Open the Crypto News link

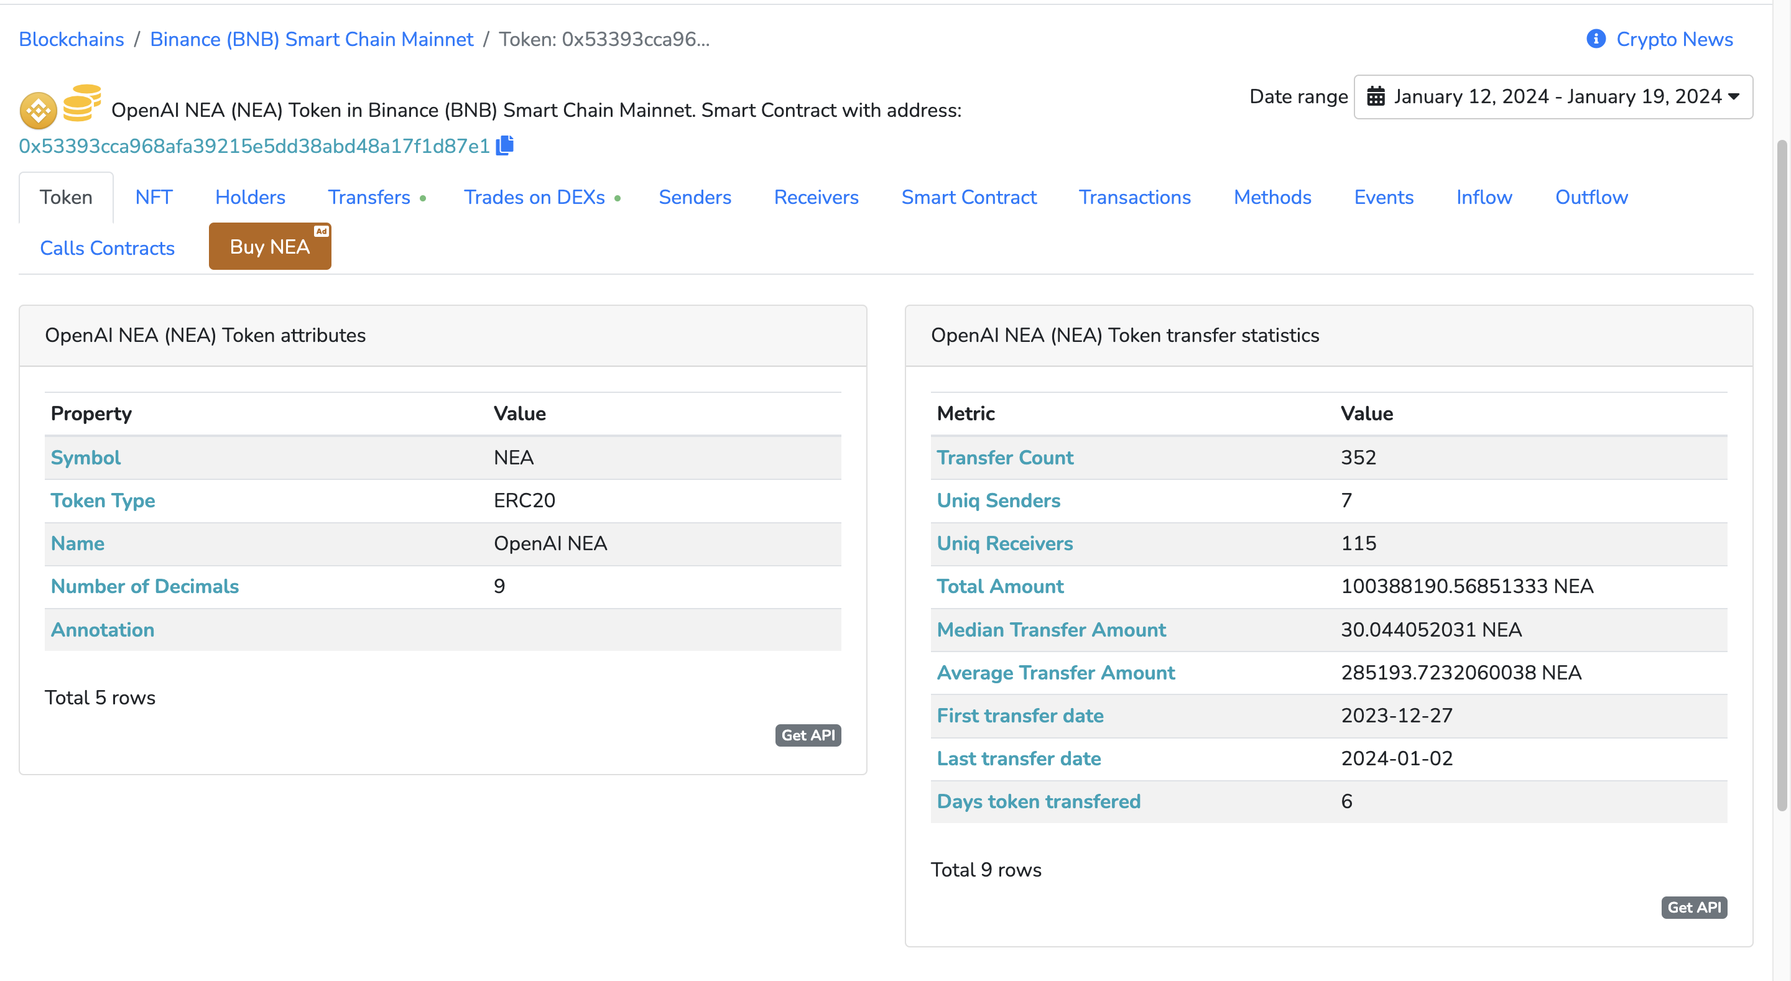point(1674,39)
